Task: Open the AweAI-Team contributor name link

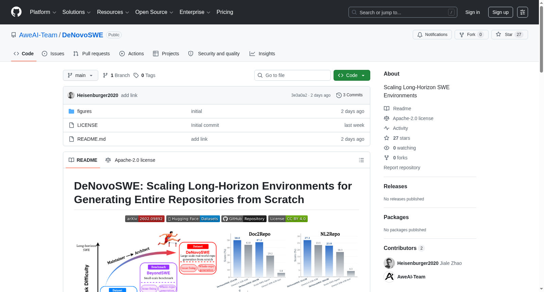Action: click(411, 277)
